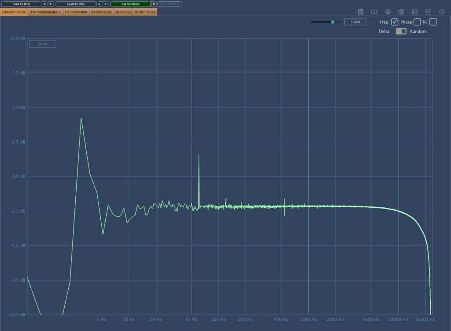Click the eye view icon
This screenshot has width=451, height=331.
(388, 12)
